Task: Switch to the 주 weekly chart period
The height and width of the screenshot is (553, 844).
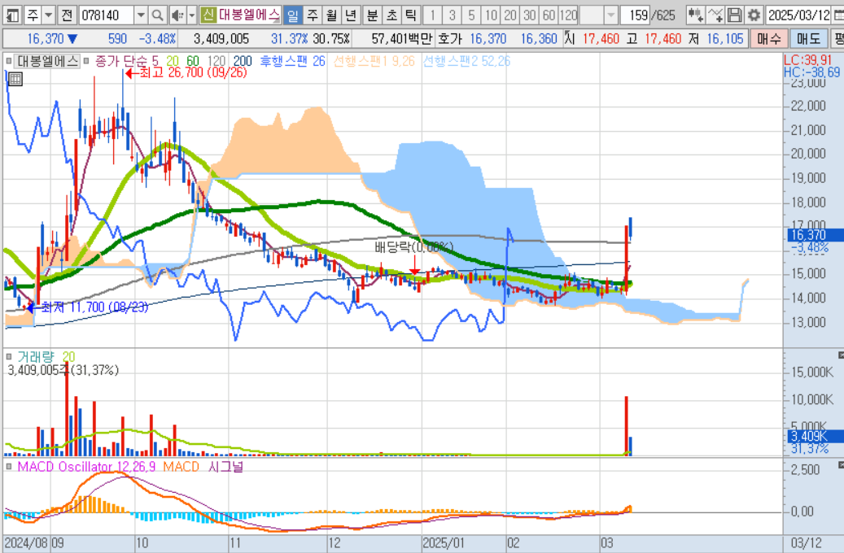Action: pyautogui.click(x=313, y=15)
